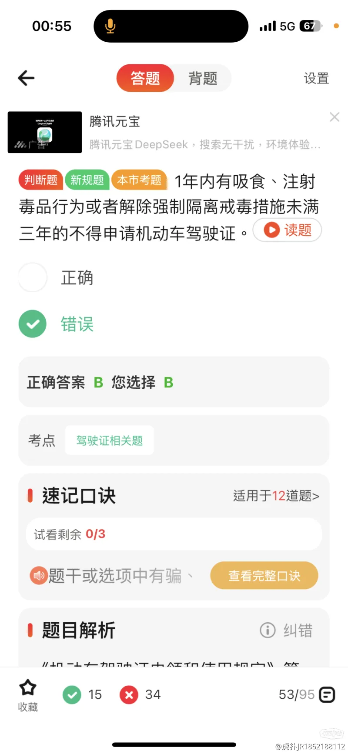The image size is (348, 754).
Task: Play the 速记口诀 speaker audio icon
Action: (x=39, y=575)
